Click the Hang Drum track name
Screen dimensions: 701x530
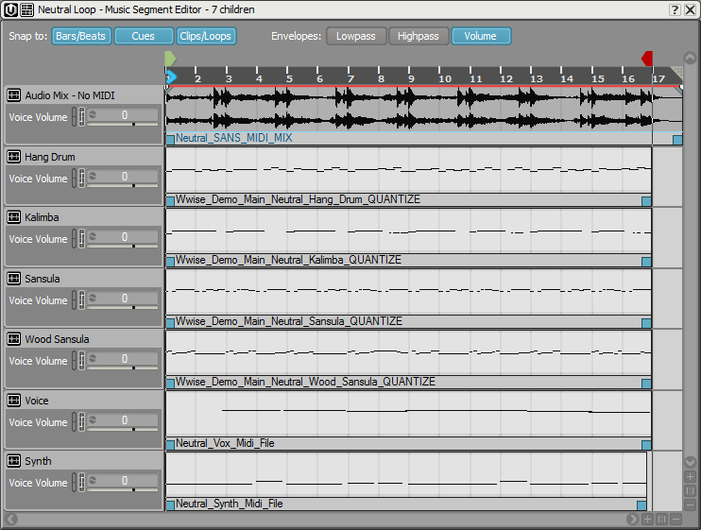(x=50, y=157)
